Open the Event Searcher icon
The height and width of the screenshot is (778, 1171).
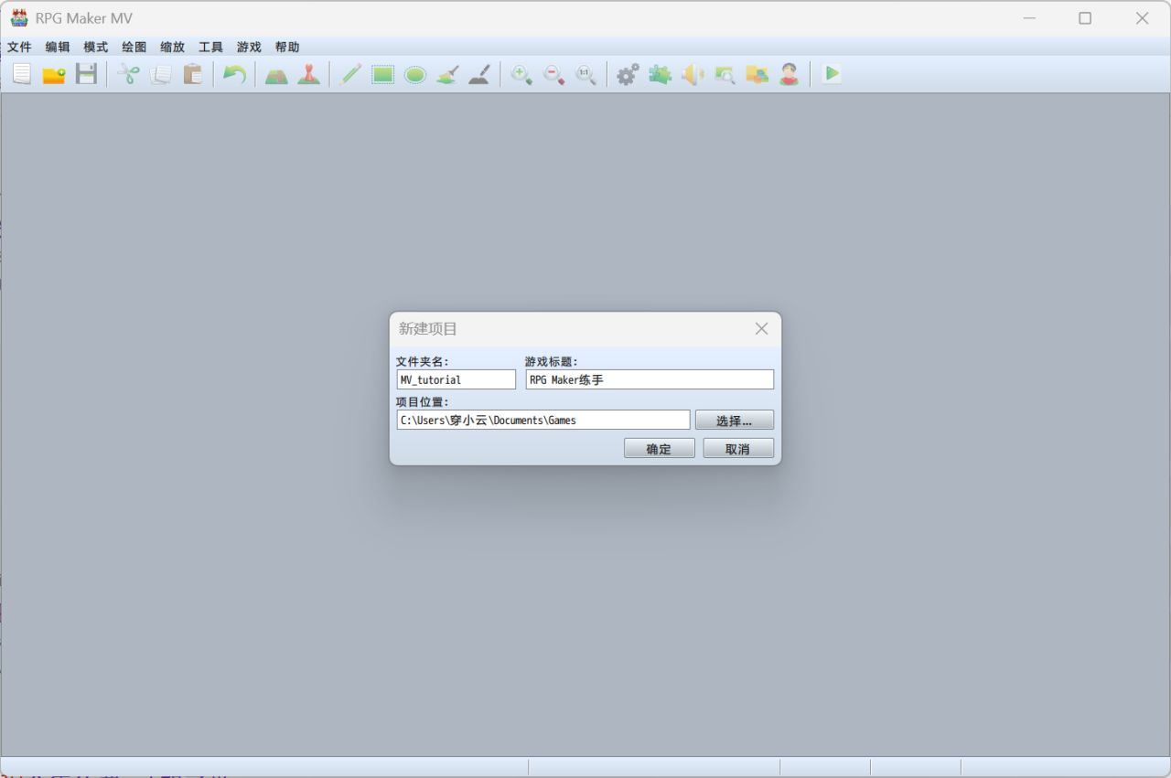point(725,74)
